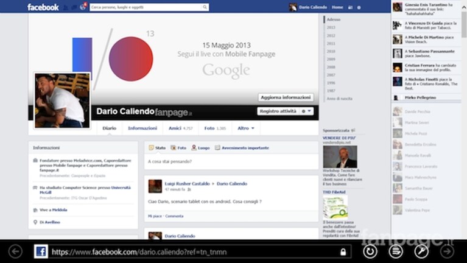
Task: Click Commenta on Luigi's post
Action: (174, 216)
